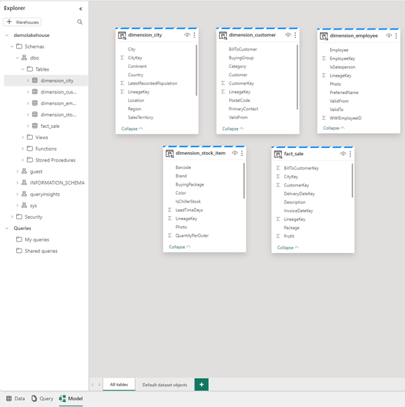Collapse the Tables folder chevron
The width and height of the screenshot is (405, 407).
(x=23, y=69)
